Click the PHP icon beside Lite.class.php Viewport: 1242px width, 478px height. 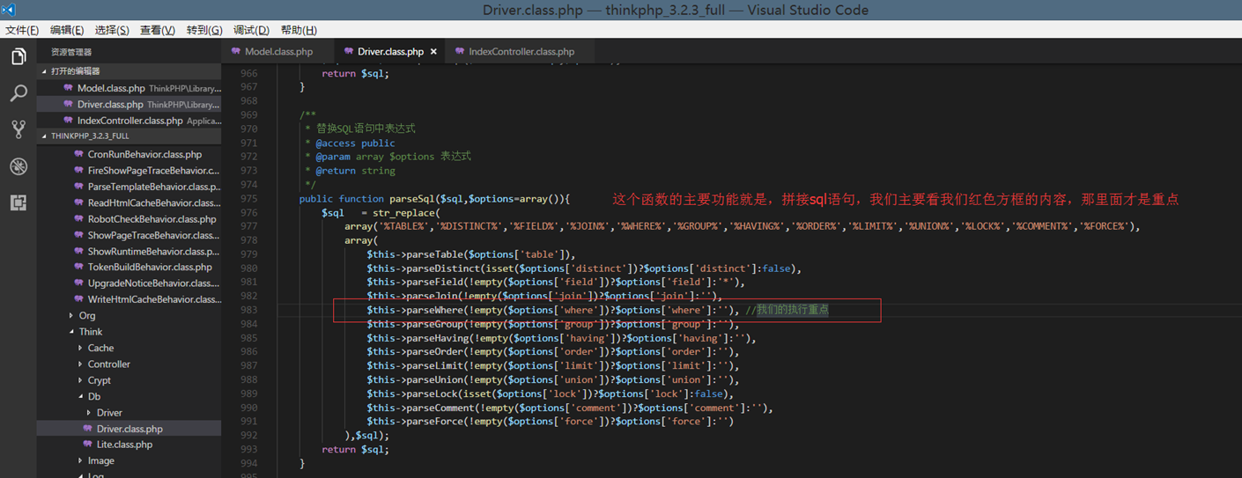pos(87,445)
